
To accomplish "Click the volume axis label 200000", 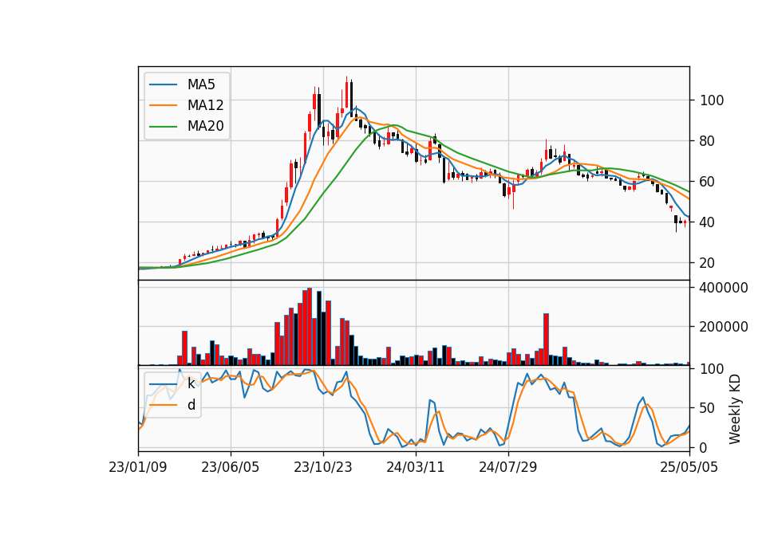I will [724, 327].
